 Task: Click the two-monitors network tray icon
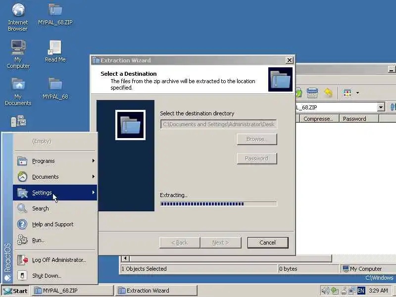pos(352,291)
